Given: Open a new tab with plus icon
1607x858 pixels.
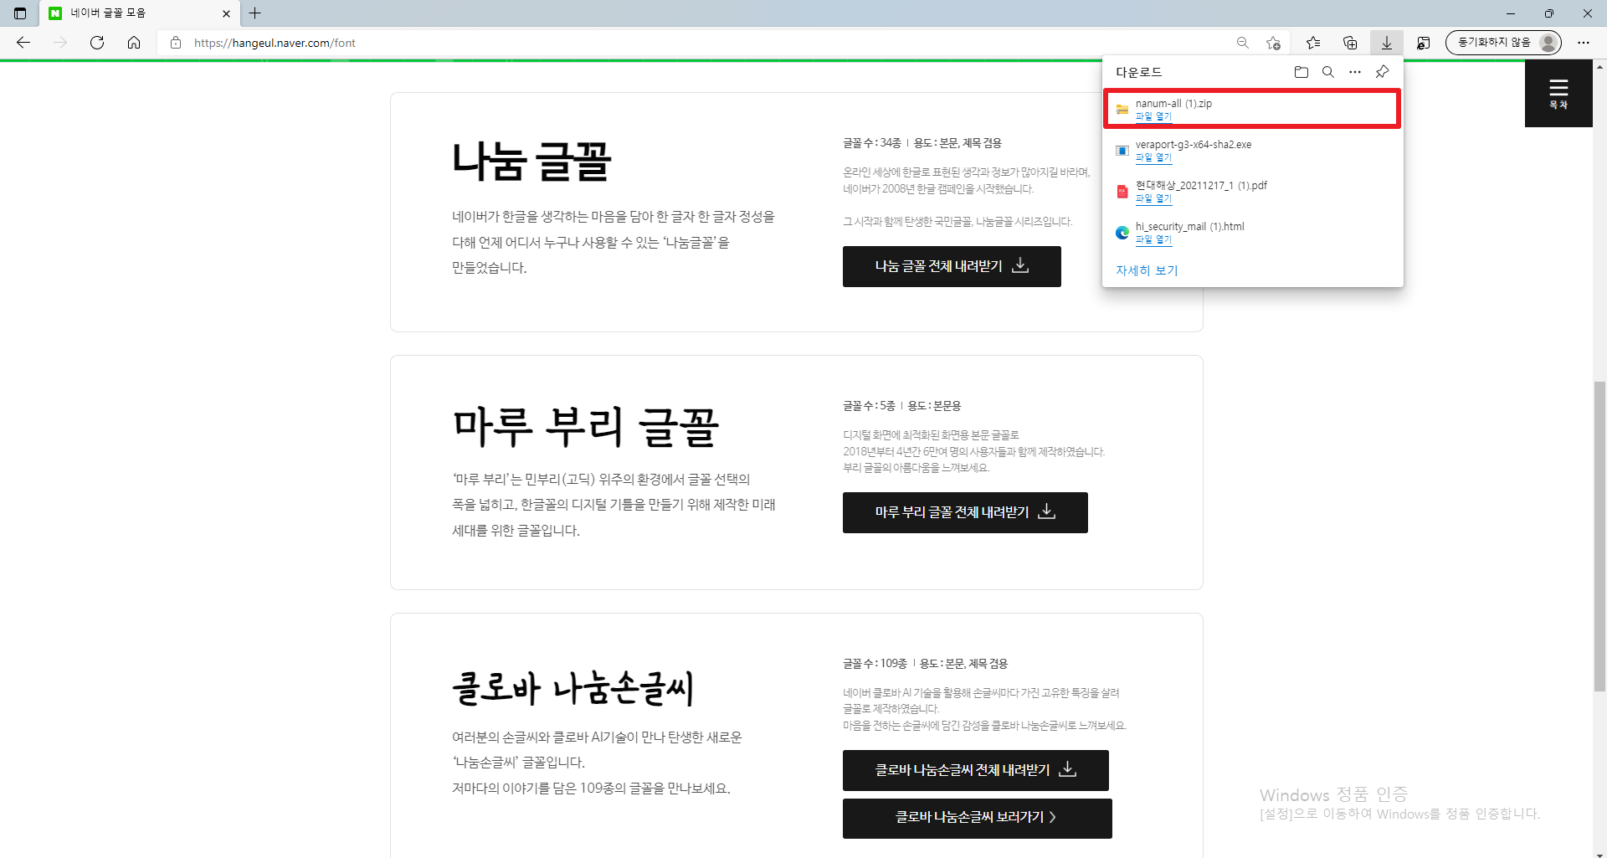Looking at the screenshot, I should click(x=255, y=13).
